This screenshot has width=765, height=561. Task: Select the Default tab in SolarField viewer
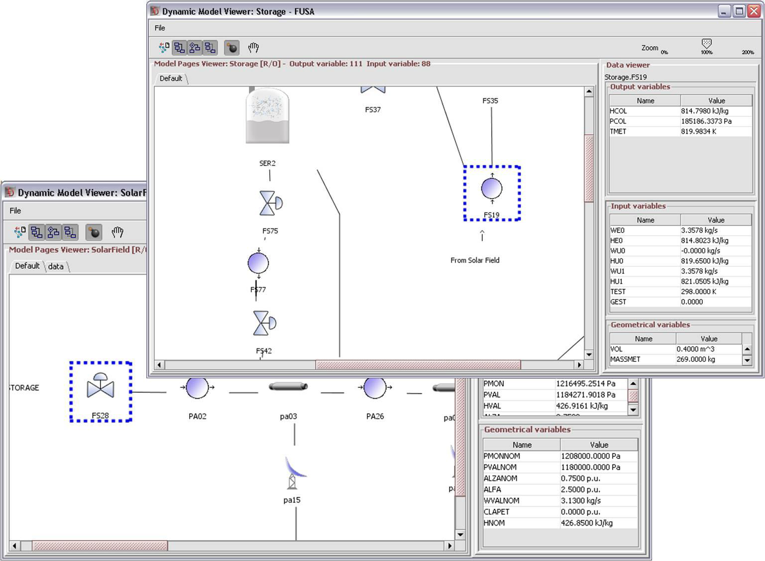coord(27,266)
